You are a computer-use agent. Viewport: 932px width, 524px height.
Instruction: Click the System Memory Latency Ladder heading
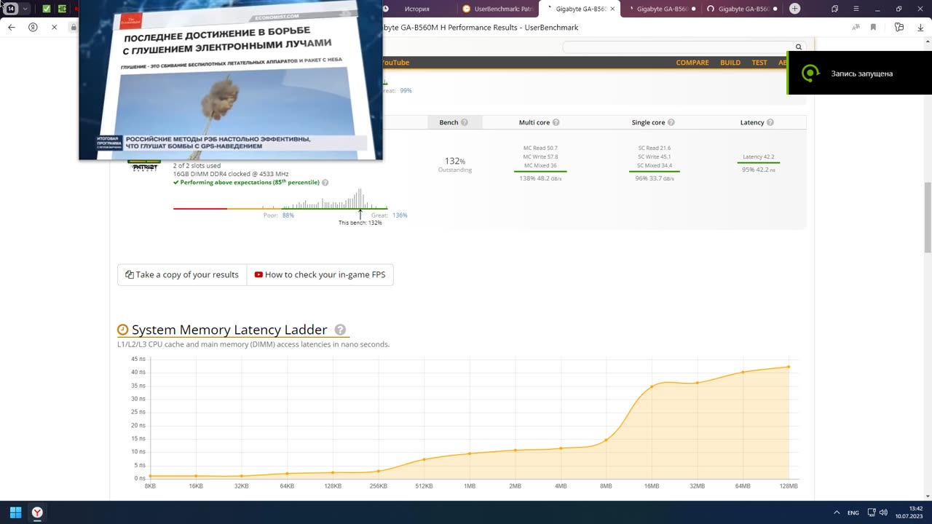(229, 330)
